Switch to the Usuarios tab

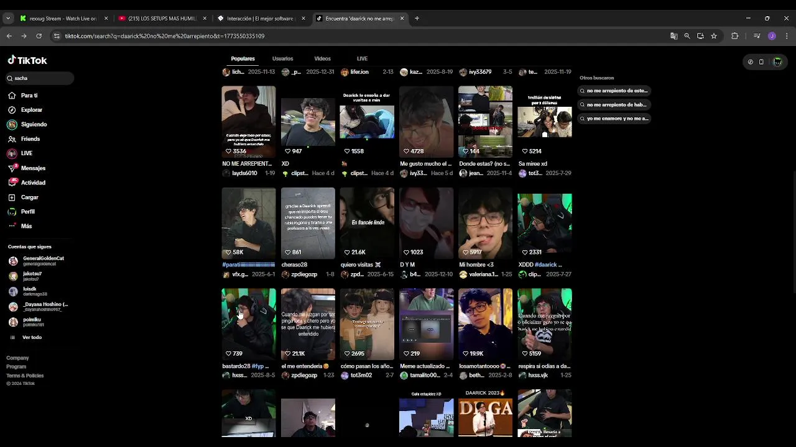[282, 58]
